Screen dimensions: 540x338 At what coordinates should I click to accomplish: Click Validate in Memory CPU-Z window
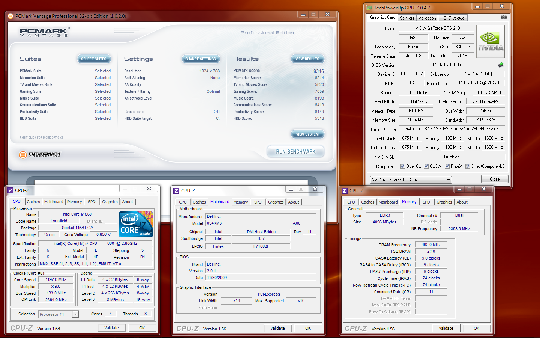click(x=446, y=328)
